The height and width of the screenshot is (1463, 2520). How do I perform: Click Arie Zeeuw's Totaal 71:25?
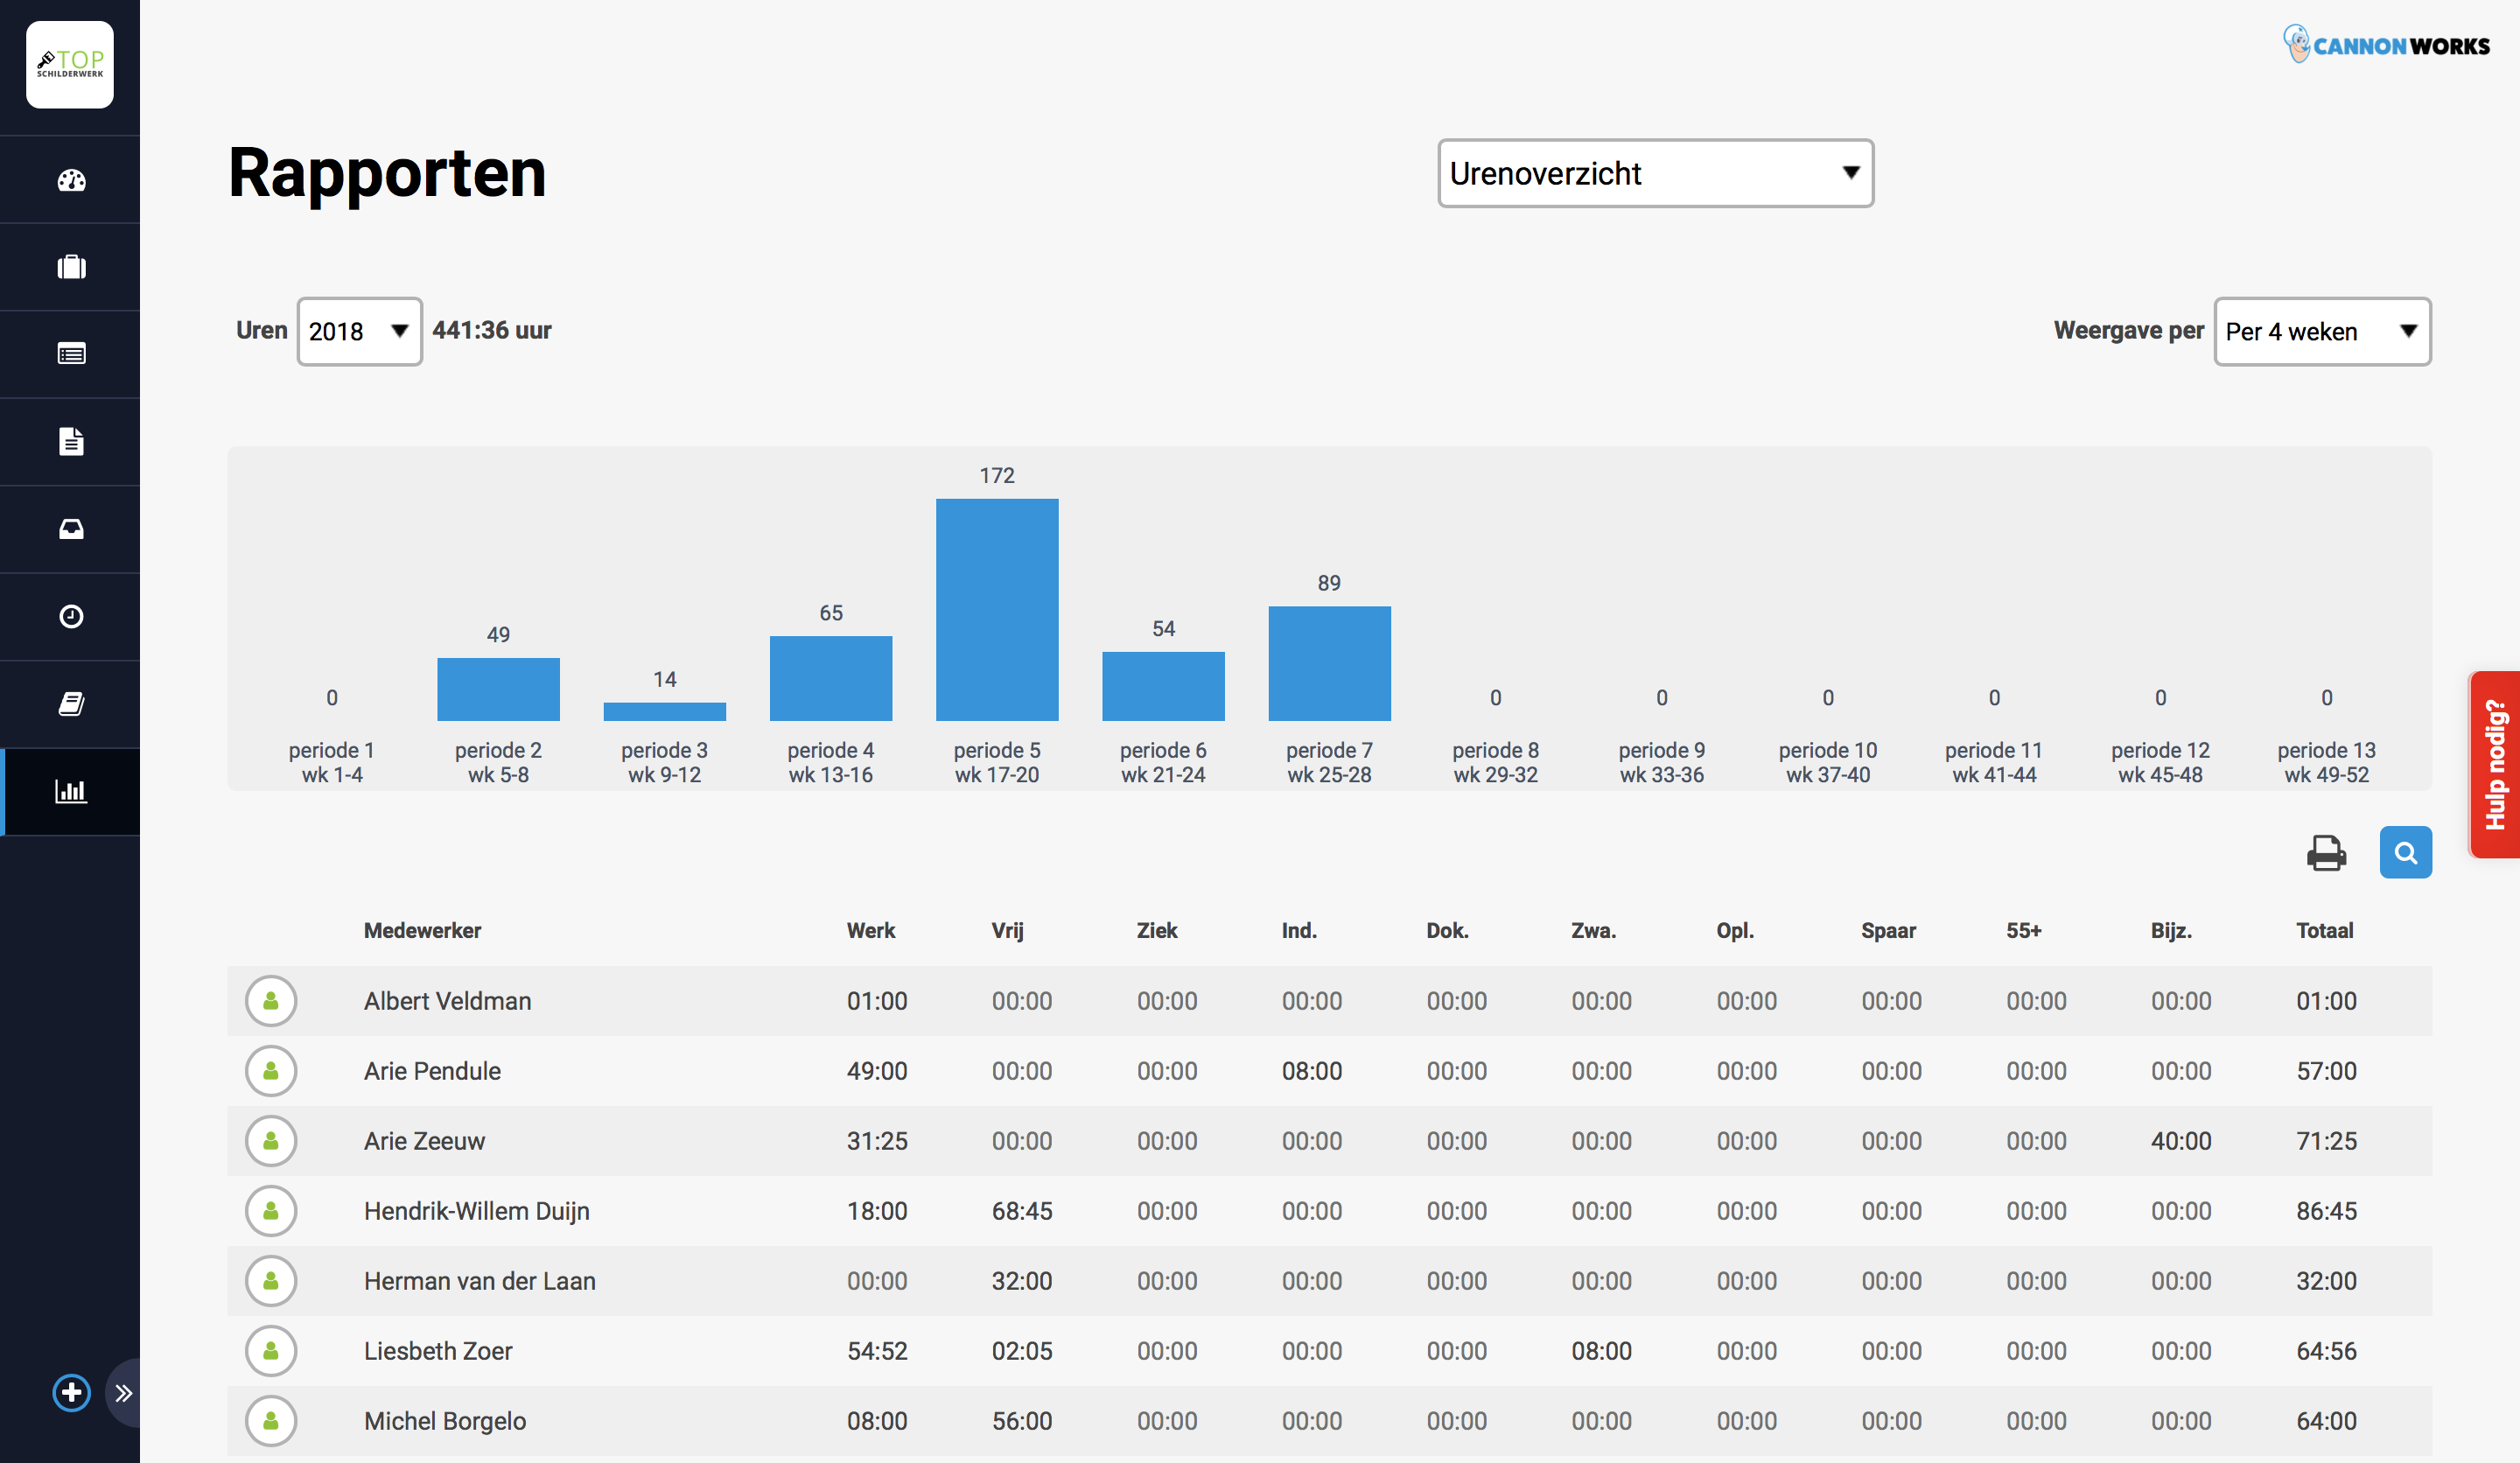(2325, 1141)
